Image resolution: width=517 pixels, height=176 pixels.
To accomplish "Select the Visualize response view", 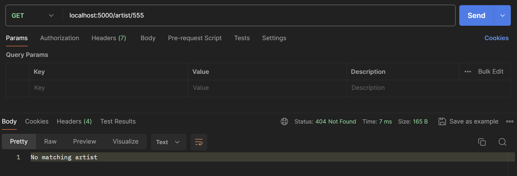I will coord(125,142).
